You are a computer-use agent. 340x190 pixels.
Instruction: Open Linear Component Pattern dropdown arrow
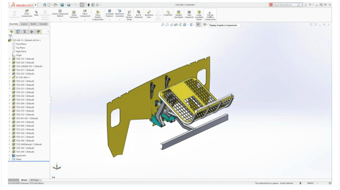point(60,19)
